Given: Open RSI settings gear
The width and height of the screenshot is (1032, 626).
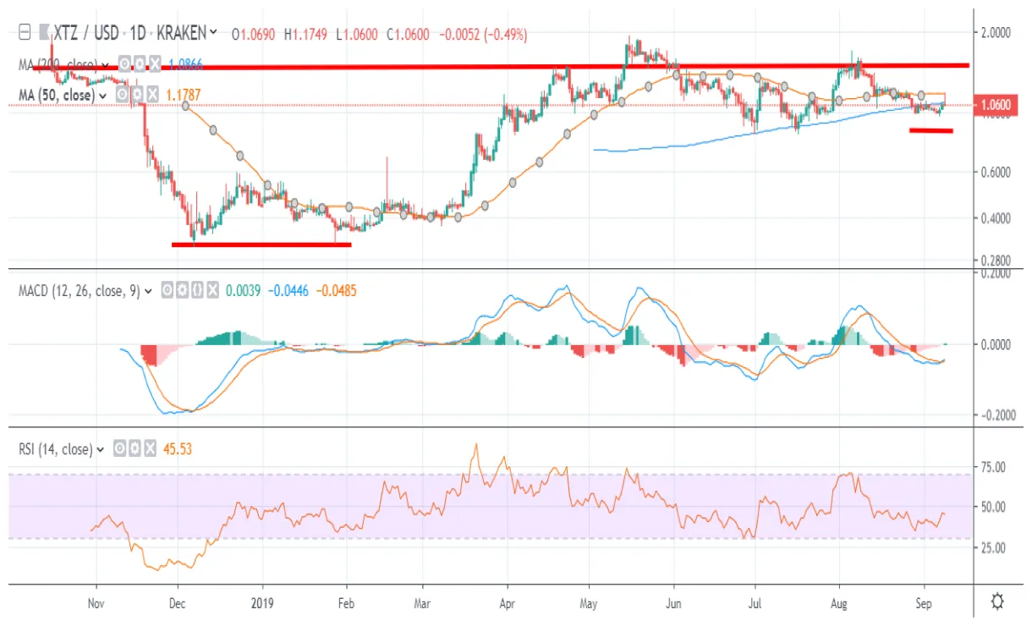Looking at the screenshot, I should coord(134,449).
